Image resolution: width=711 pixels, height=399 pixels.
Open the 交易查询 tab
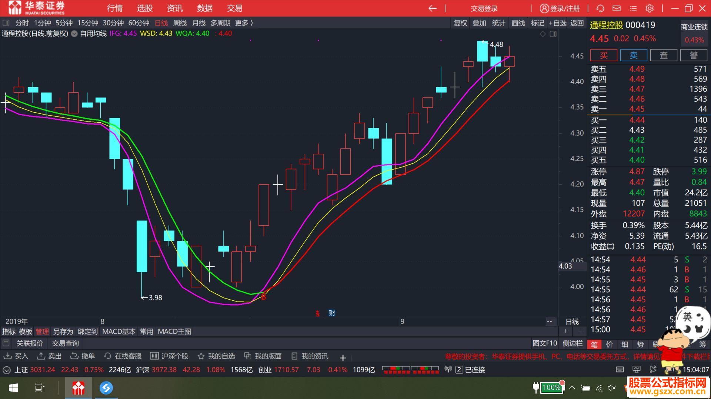tap(65, 343)
